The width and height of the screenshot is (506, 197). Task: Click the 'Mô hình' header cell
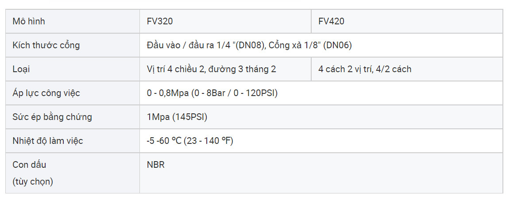[29, 21]
